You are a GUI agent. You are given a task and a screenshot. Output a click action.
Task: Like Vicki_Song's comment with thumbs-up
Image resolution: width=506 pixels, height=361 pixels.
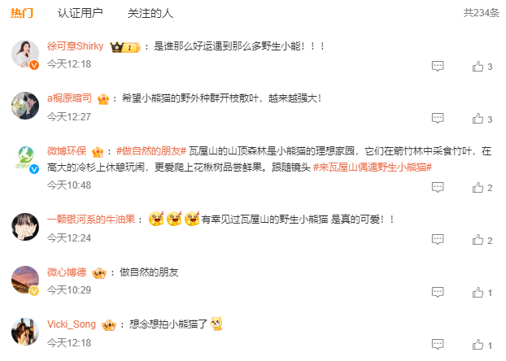point(478,345)
